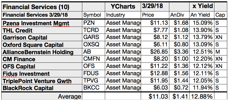Image resolution: width=228 pixels, height=101 pixels.
Task: Click the OFS Capital yield 12.12%
Action: [202, 66]
